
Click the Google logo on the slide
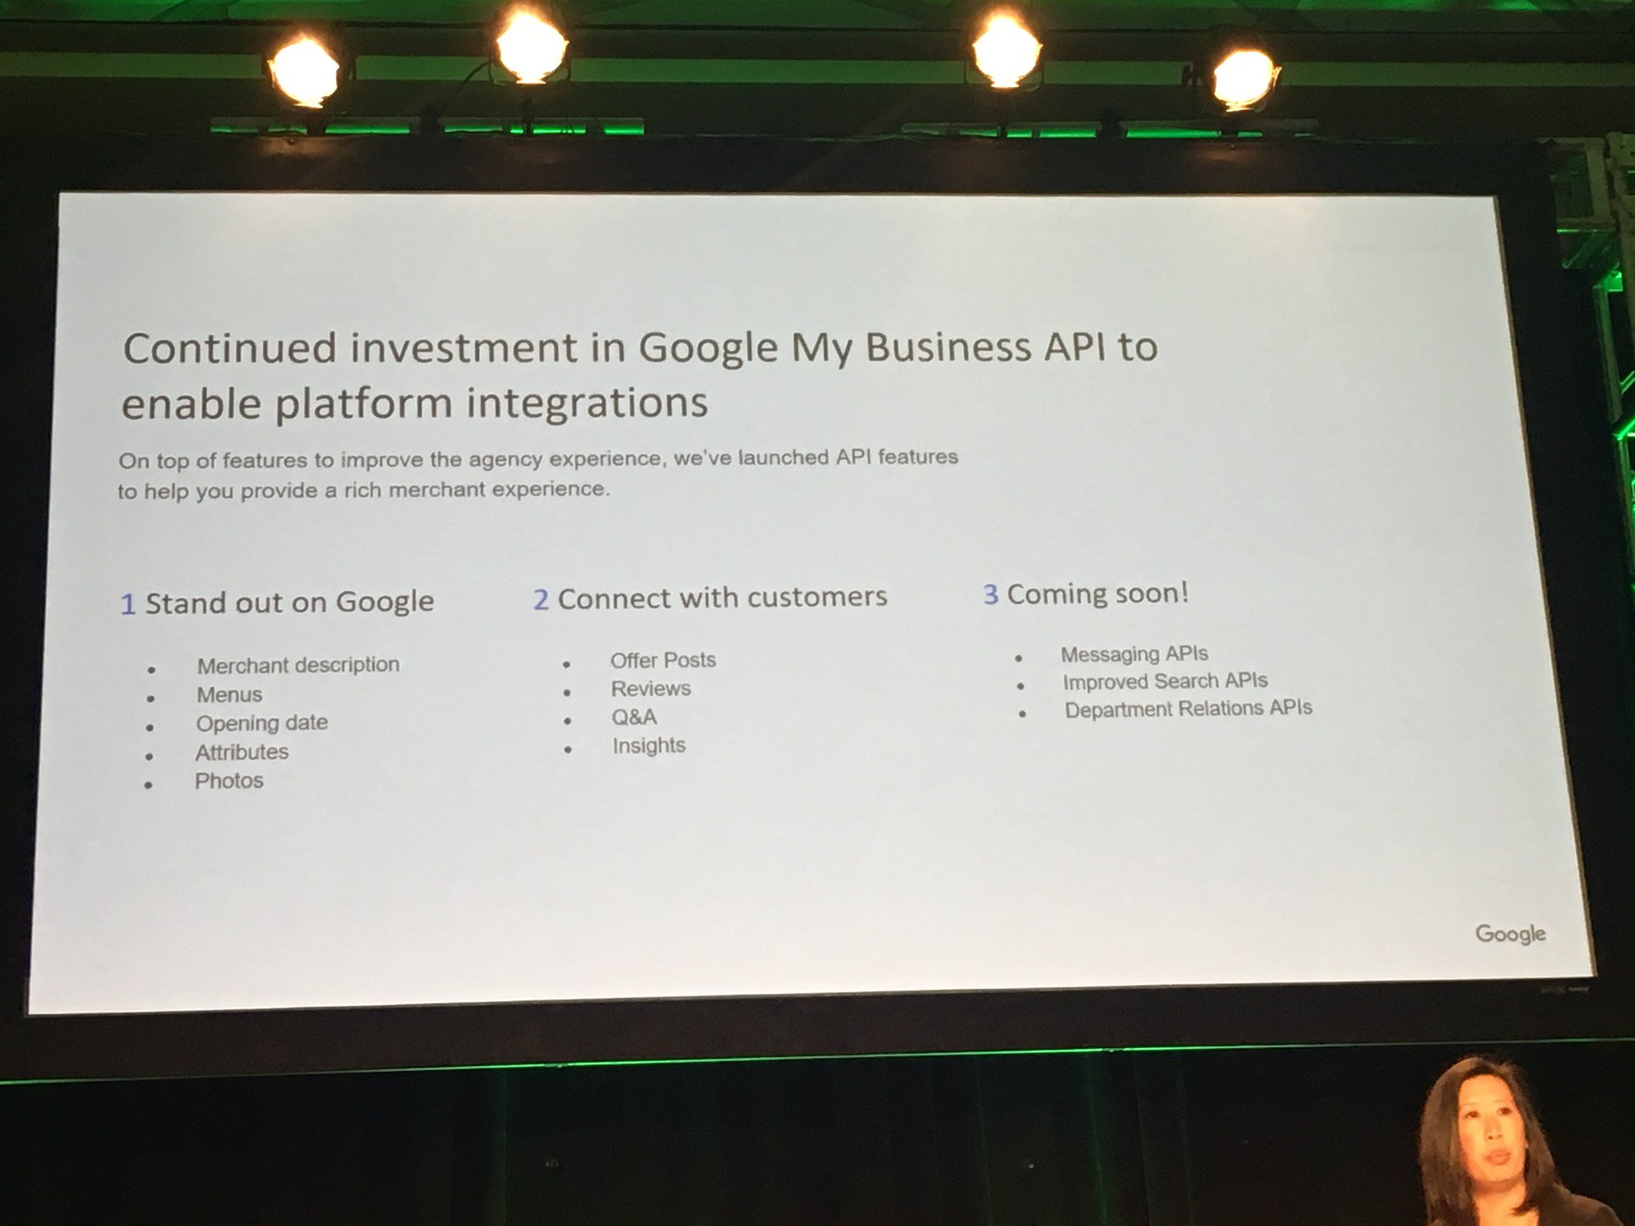[x=1510, y=933]
